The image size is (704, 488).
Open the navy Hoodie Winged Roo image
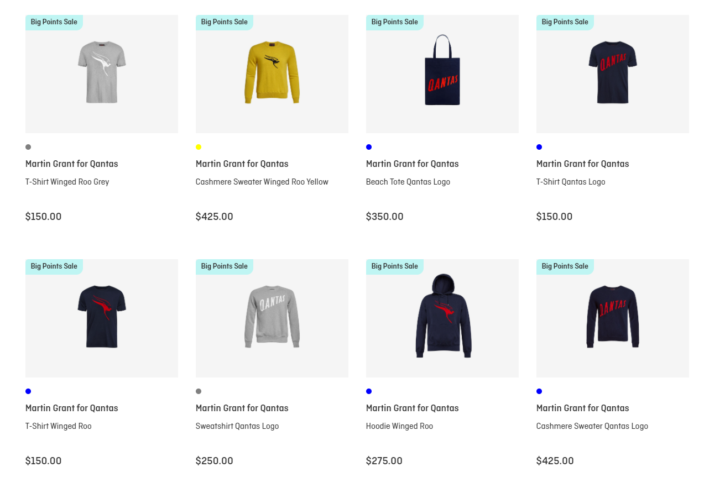(442, 317)
